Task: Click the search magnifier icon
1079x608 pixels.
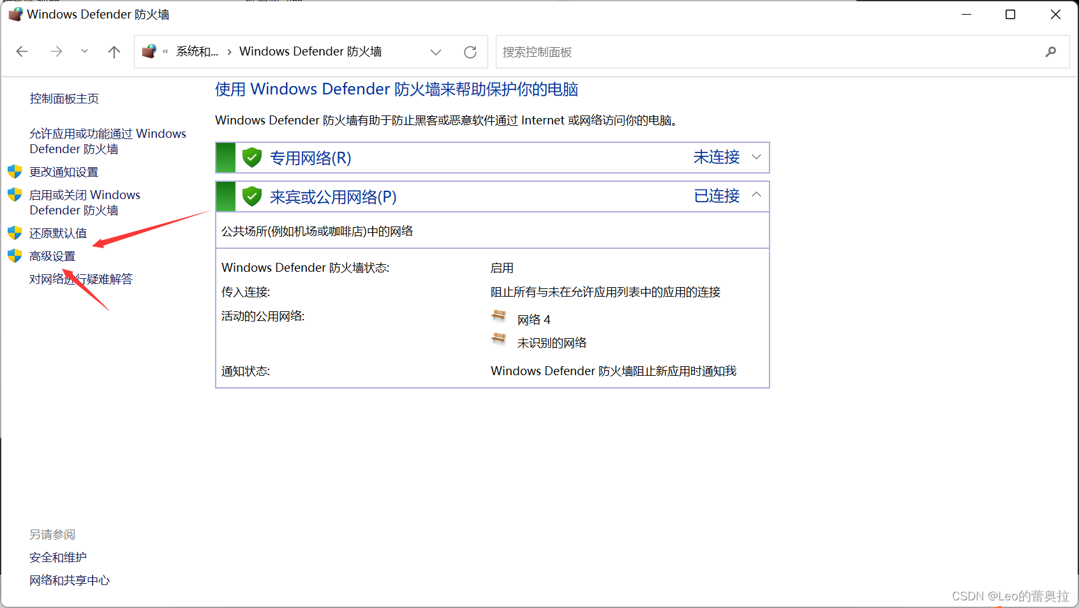Action: 1051,52
